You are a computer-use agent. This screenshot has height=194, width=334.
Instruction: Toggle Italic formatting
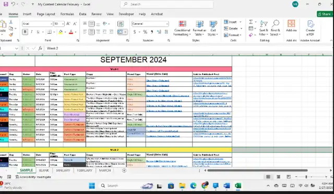coord(31,32)
